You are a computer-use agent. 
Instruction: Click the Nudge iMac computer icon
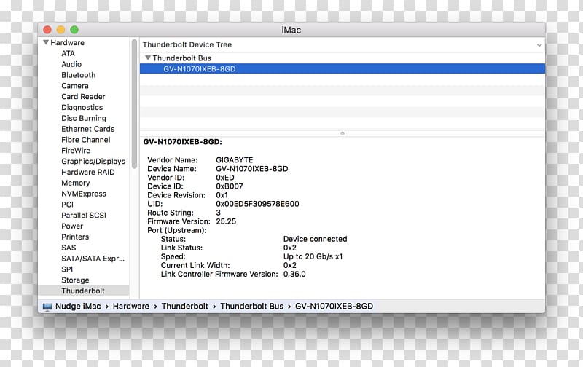[47, 307]
